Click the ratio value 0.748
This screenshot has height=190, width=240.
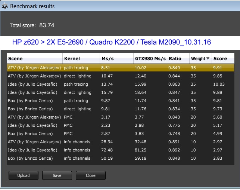point(174,134)
